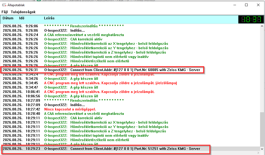Select the 9:26:26 Z tengelyhez correction row
The height and width of the screenshot is (155, 265).
click(x=130, y=52)
